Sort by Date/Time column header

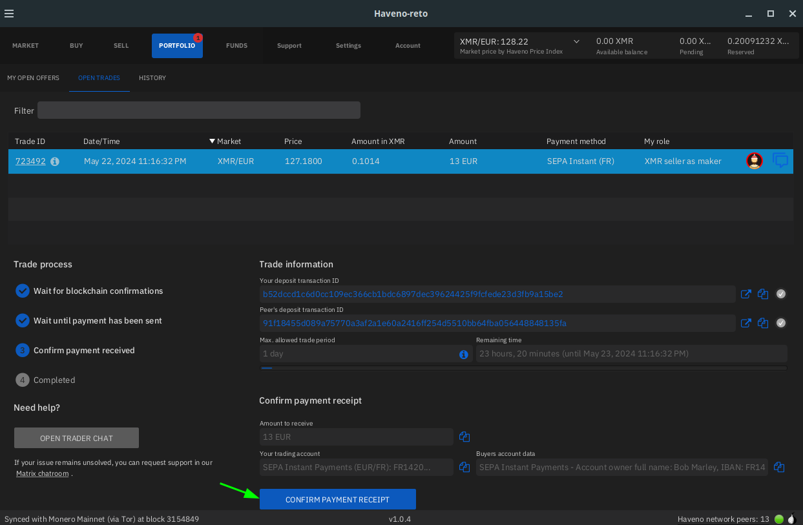[x=101, y=141]
